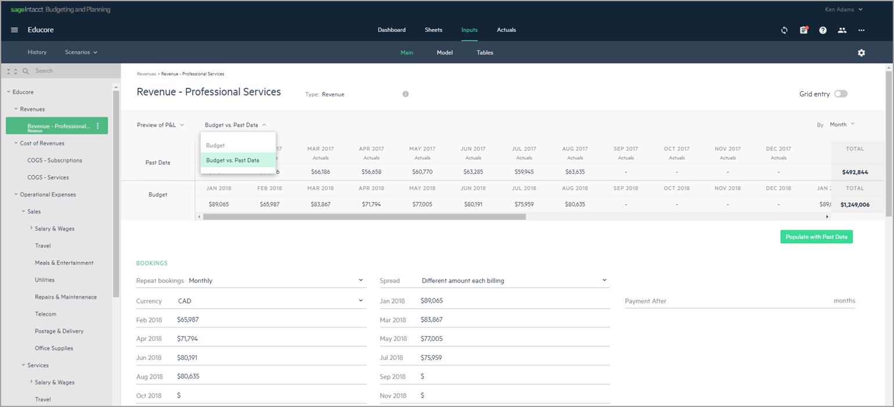Go to the Actuals tab
894x407 pixels.
(x=506, y=30)
